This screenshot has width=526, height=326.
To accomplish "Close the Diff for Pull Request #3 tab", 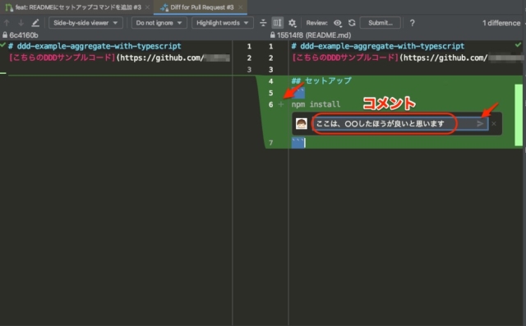I will click(x=241, y=7).
